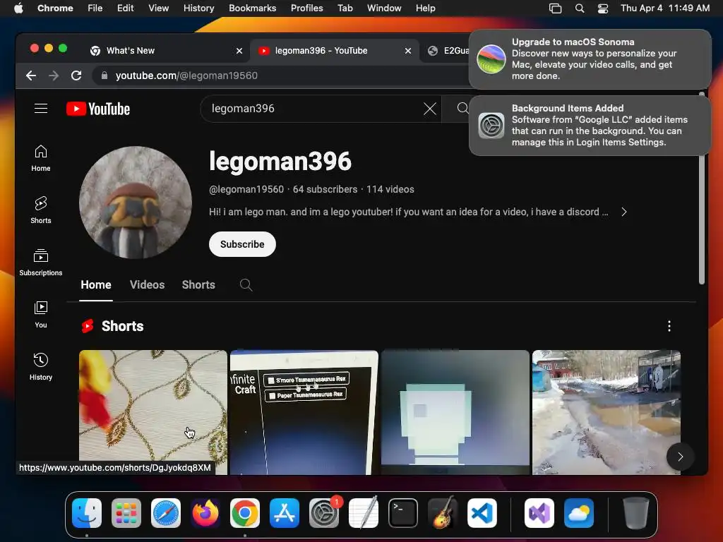Open Control Center in the menu bar
Viewport: 723px width, 542px height.
(x=603, y=8)
